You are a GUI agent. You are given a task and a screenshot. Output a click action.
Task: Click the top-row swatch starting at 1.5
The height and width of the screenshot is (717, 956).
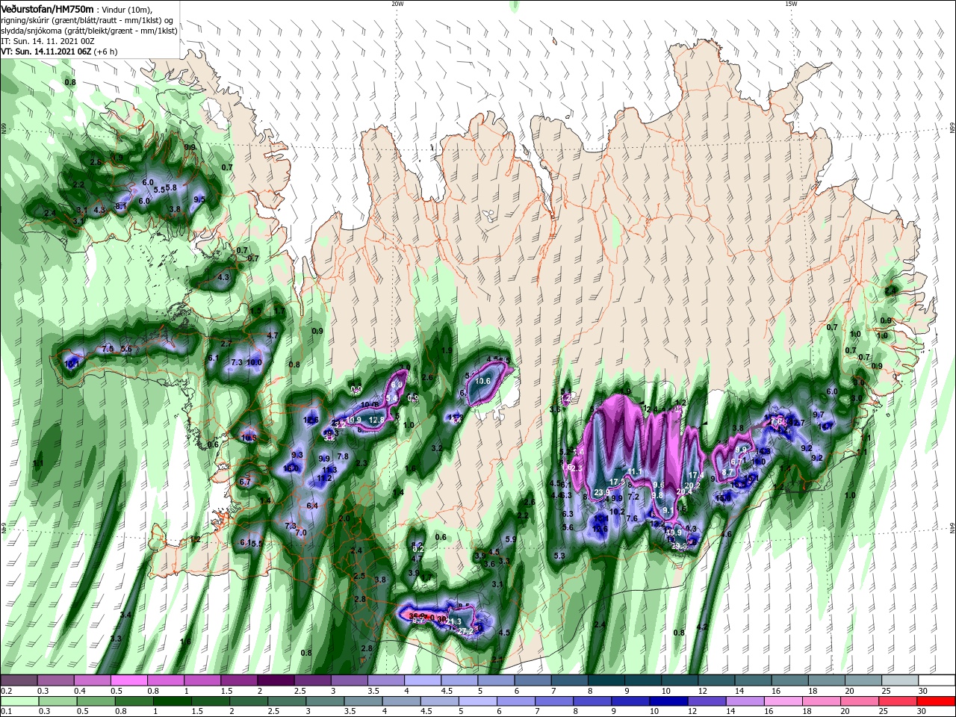[238, 680]
